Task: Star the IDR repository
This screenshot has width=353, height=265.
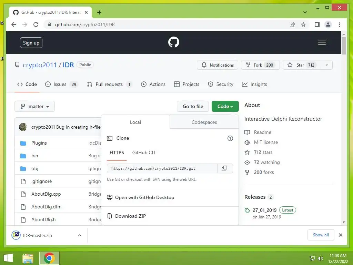Action: pyautogui.click(x=302, y=65)
